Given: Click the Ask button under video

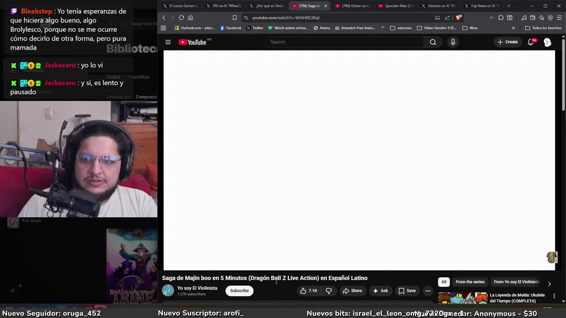Looking at the screenshot, I should pos(380,291).
